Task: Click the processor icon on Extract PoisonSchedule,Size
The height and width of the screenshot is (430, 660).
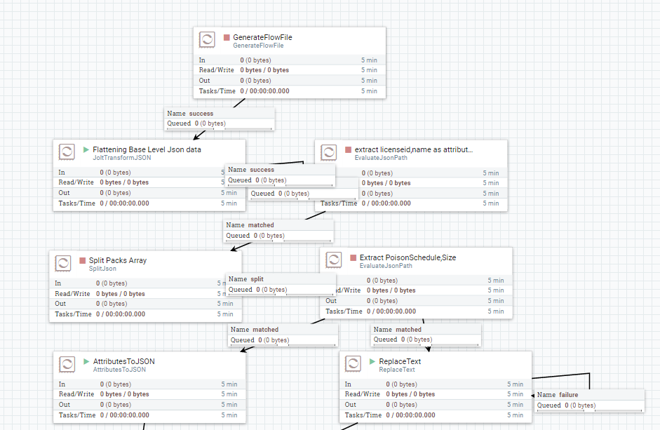Action: tap(334, 260)
